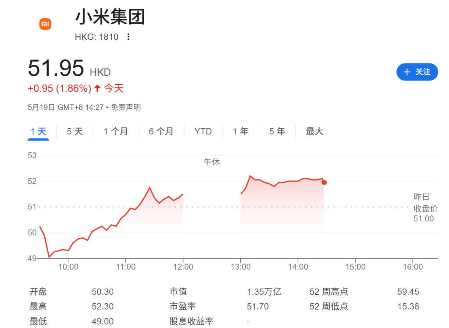Click the currently active 1天 tab

click(38, 131)
